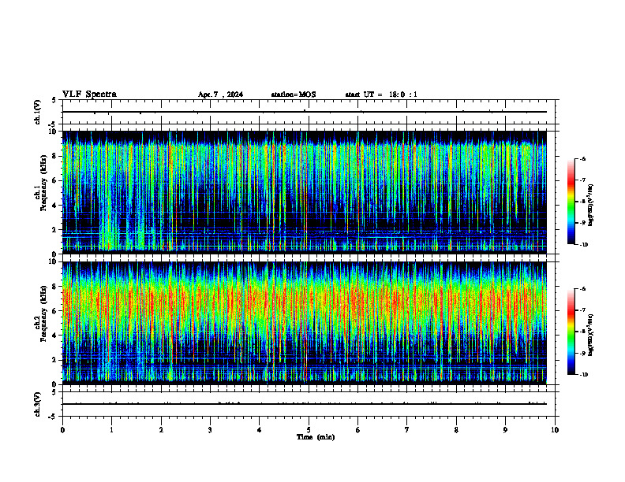Click inside the ch.2 spectrogram panel
The width and height of the screenshot is (625, 482).
coord(305,323)
